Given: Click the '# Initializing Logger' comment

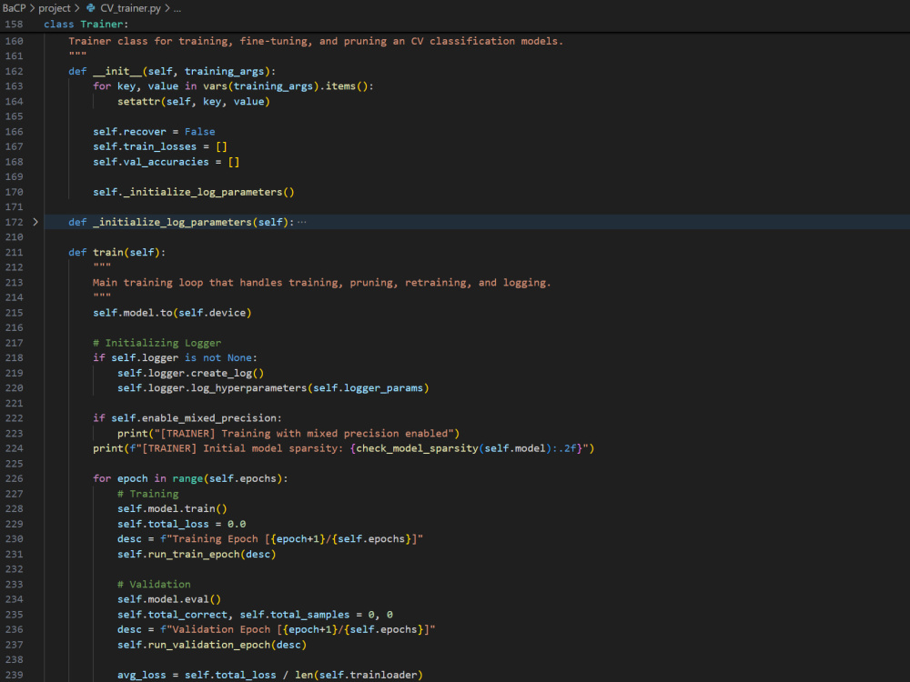Looking at the screenshot, I should pyautogui.click(x=157, y=343).
